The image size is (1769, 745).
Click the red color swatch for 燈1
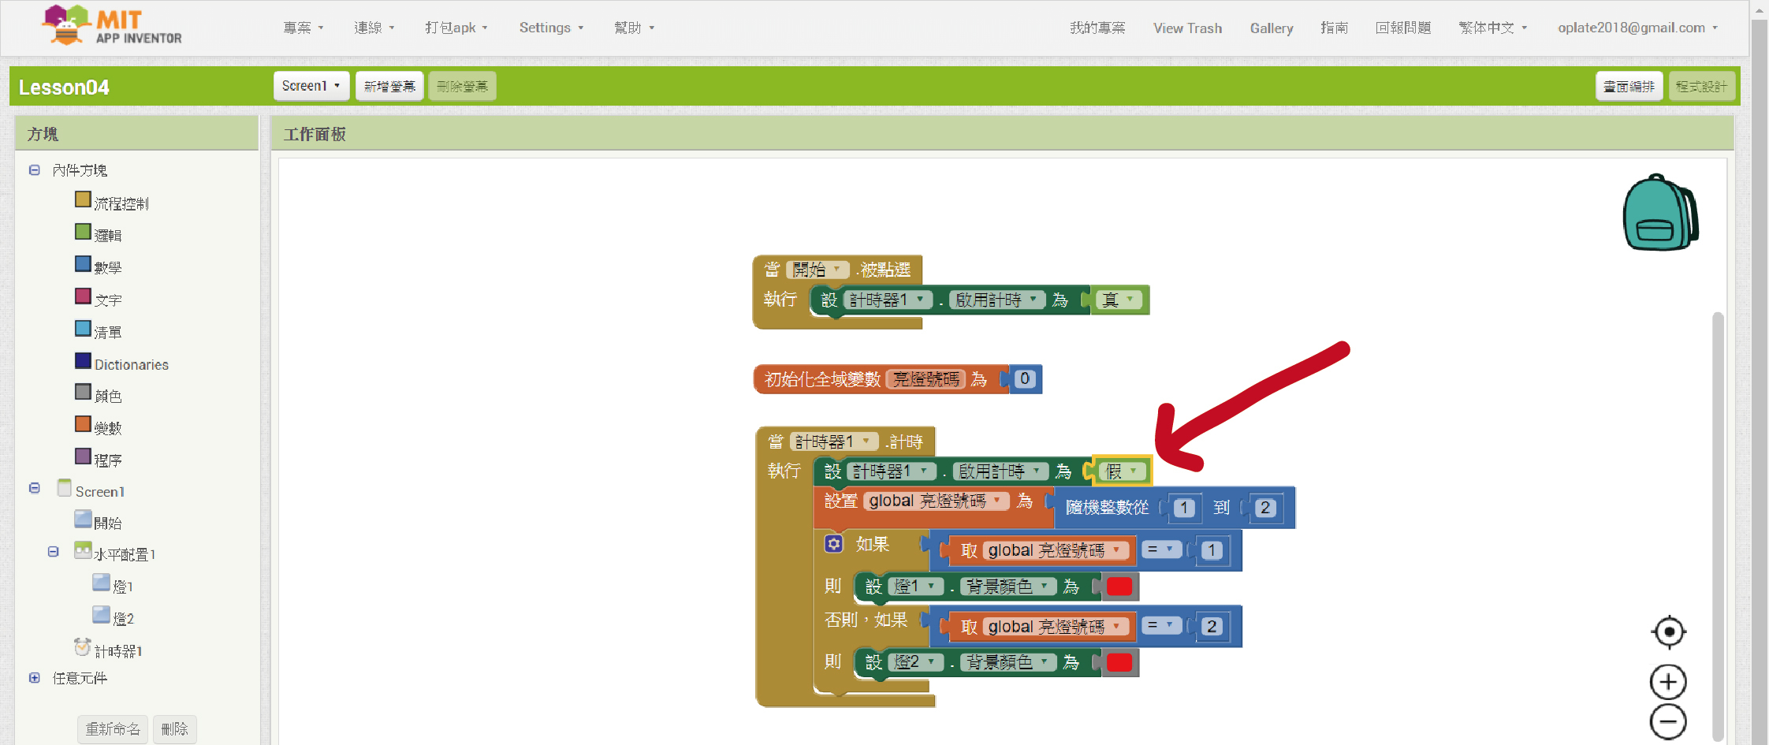pos(1119,587)
